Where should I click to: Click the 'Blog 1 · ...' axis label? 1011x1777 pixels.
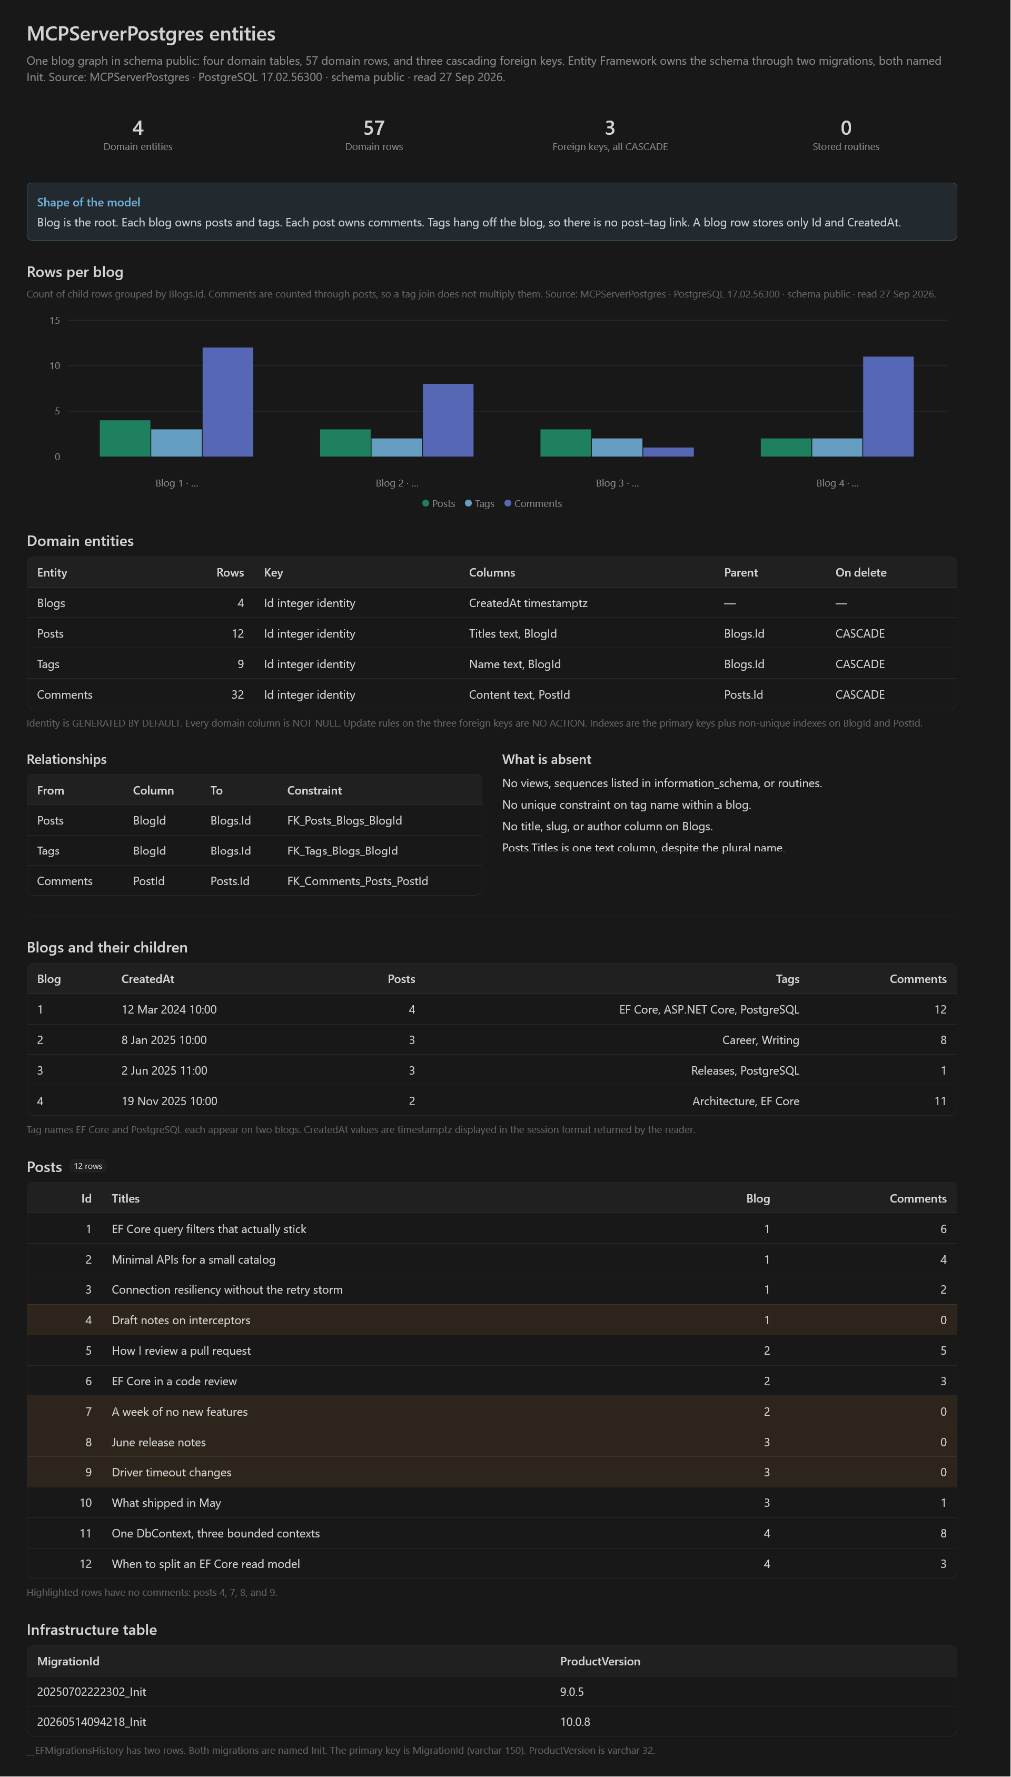click(x=176, y=483)
